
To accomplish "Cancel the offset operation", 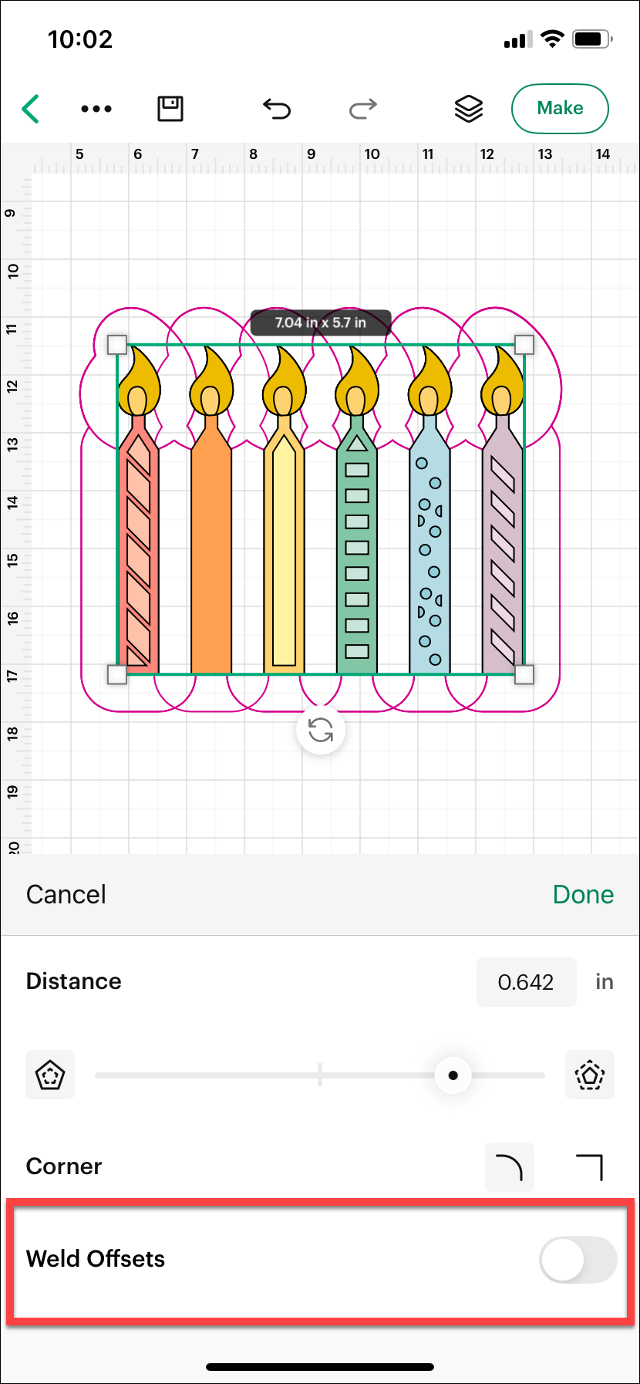I will click(x=66, y=895).
